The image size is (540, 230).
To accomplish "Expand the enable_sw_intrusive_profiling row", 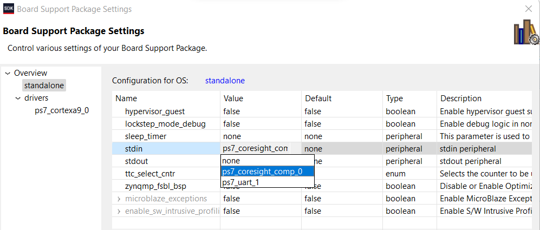I will tap(119, 211).
